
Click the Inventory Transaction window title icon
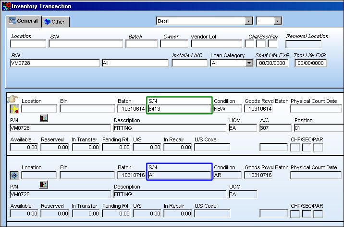click(6, 6)
